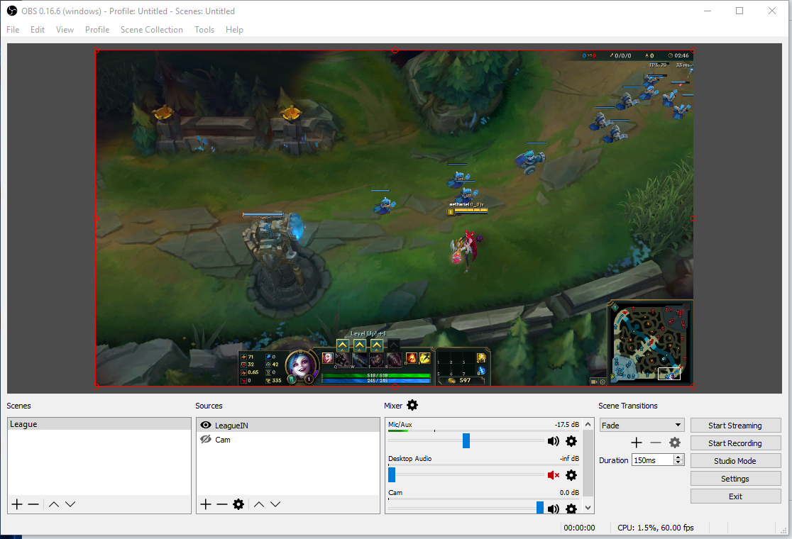Click the CPU usage status text
This screenshot has height=539, width=792.
pos(656,528)
